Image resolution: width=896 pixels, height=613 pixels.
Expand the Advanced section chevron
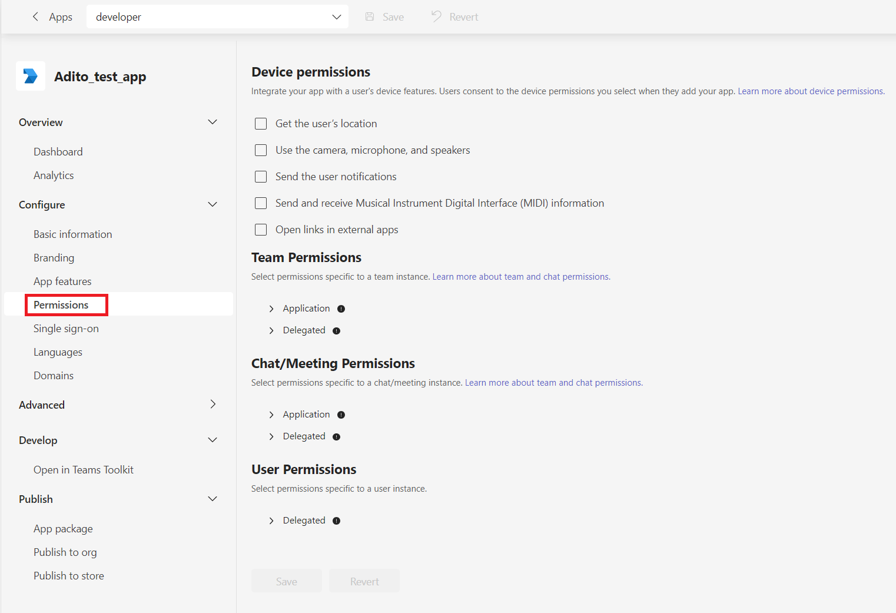(x=213, y=404)
